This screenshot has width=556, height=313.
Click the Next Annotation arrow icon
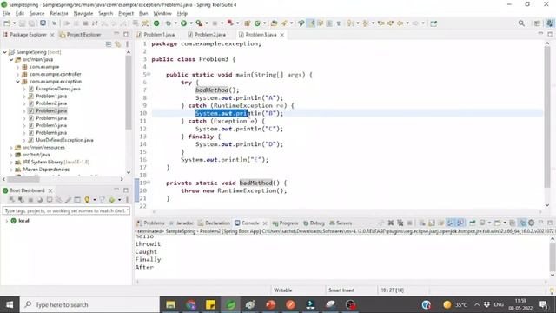pyautogui.click(x=350, y=23)
